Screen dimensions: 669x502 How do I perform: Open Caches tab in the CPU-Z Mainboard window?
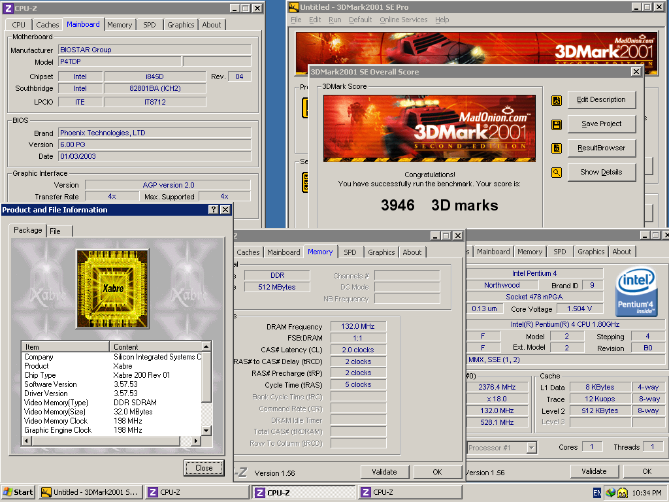[47, 25]
